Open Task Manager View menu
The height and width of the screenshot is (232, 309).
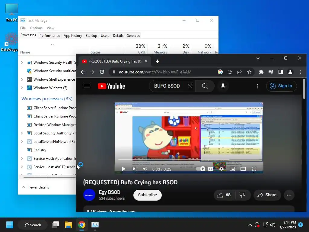coord(50,28)
